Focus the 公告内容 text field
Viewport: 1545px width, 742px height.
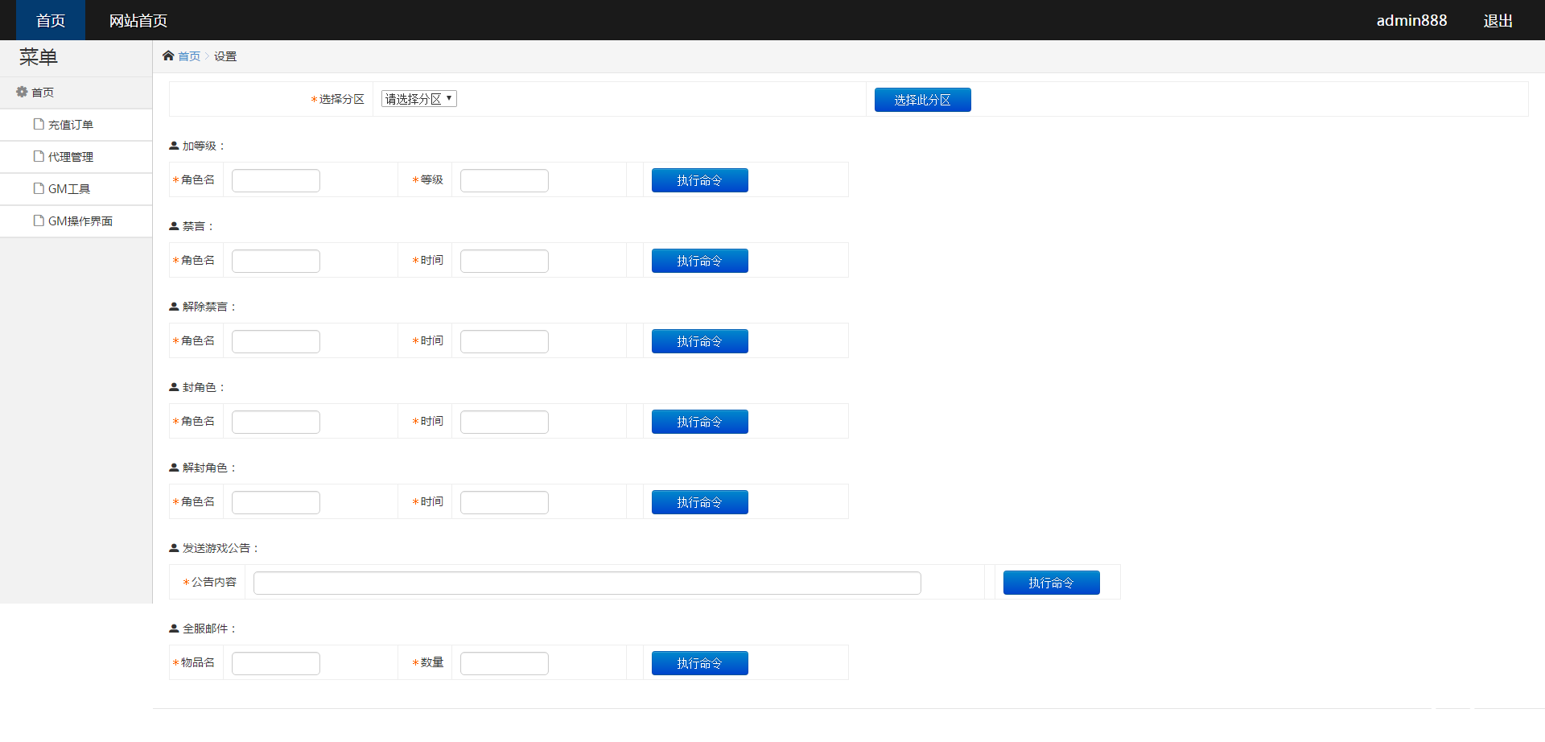coord(587,583)
